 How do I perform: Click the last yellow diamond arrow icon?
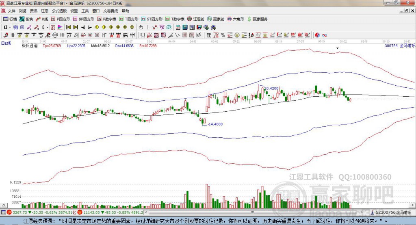[x=132, y=27]
